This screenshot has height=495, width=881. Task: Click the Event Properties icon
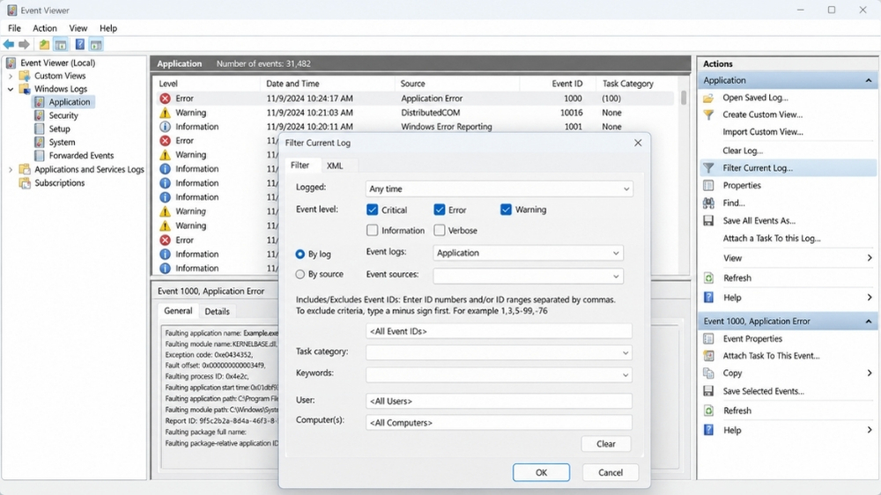point(708,339)
